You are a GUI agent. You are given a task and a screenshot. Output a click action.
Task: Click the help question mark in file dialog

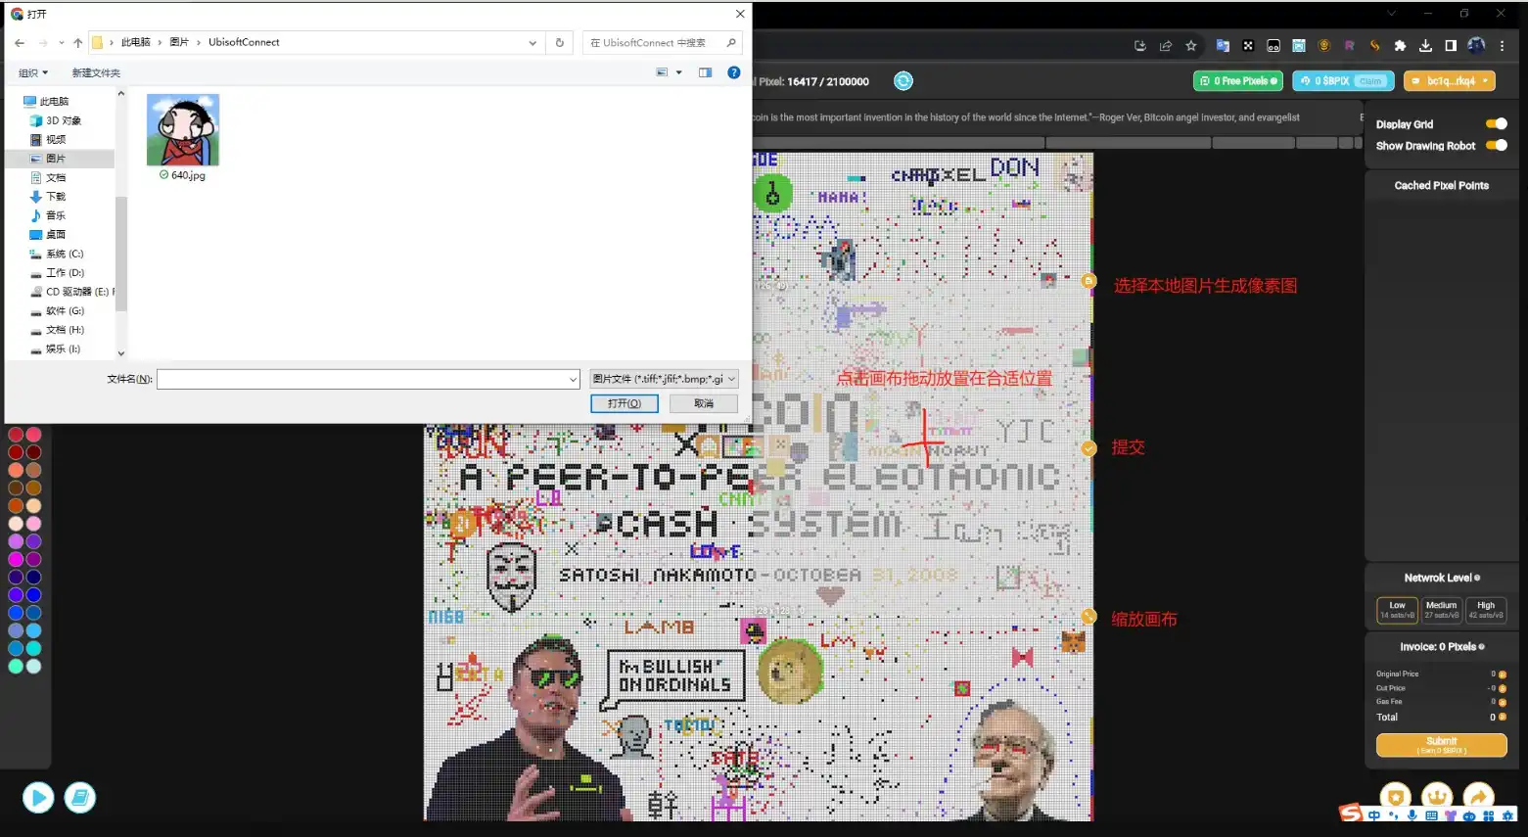(733, 72)
